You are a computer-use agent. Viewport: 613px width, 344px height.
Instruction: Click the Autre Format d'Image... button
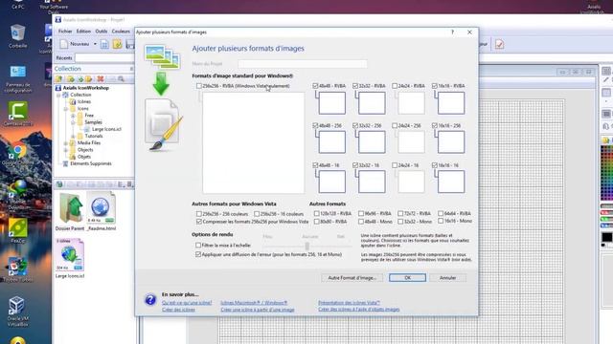point(352,278)
